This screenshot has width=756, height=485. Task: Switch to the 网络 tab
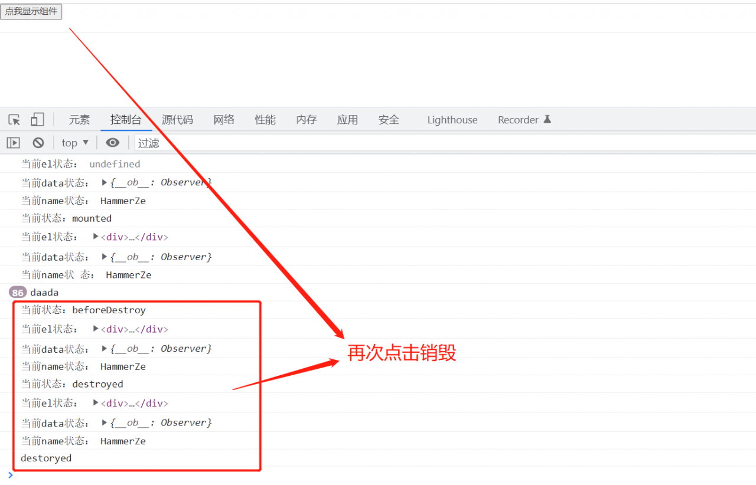click(224, 120)
